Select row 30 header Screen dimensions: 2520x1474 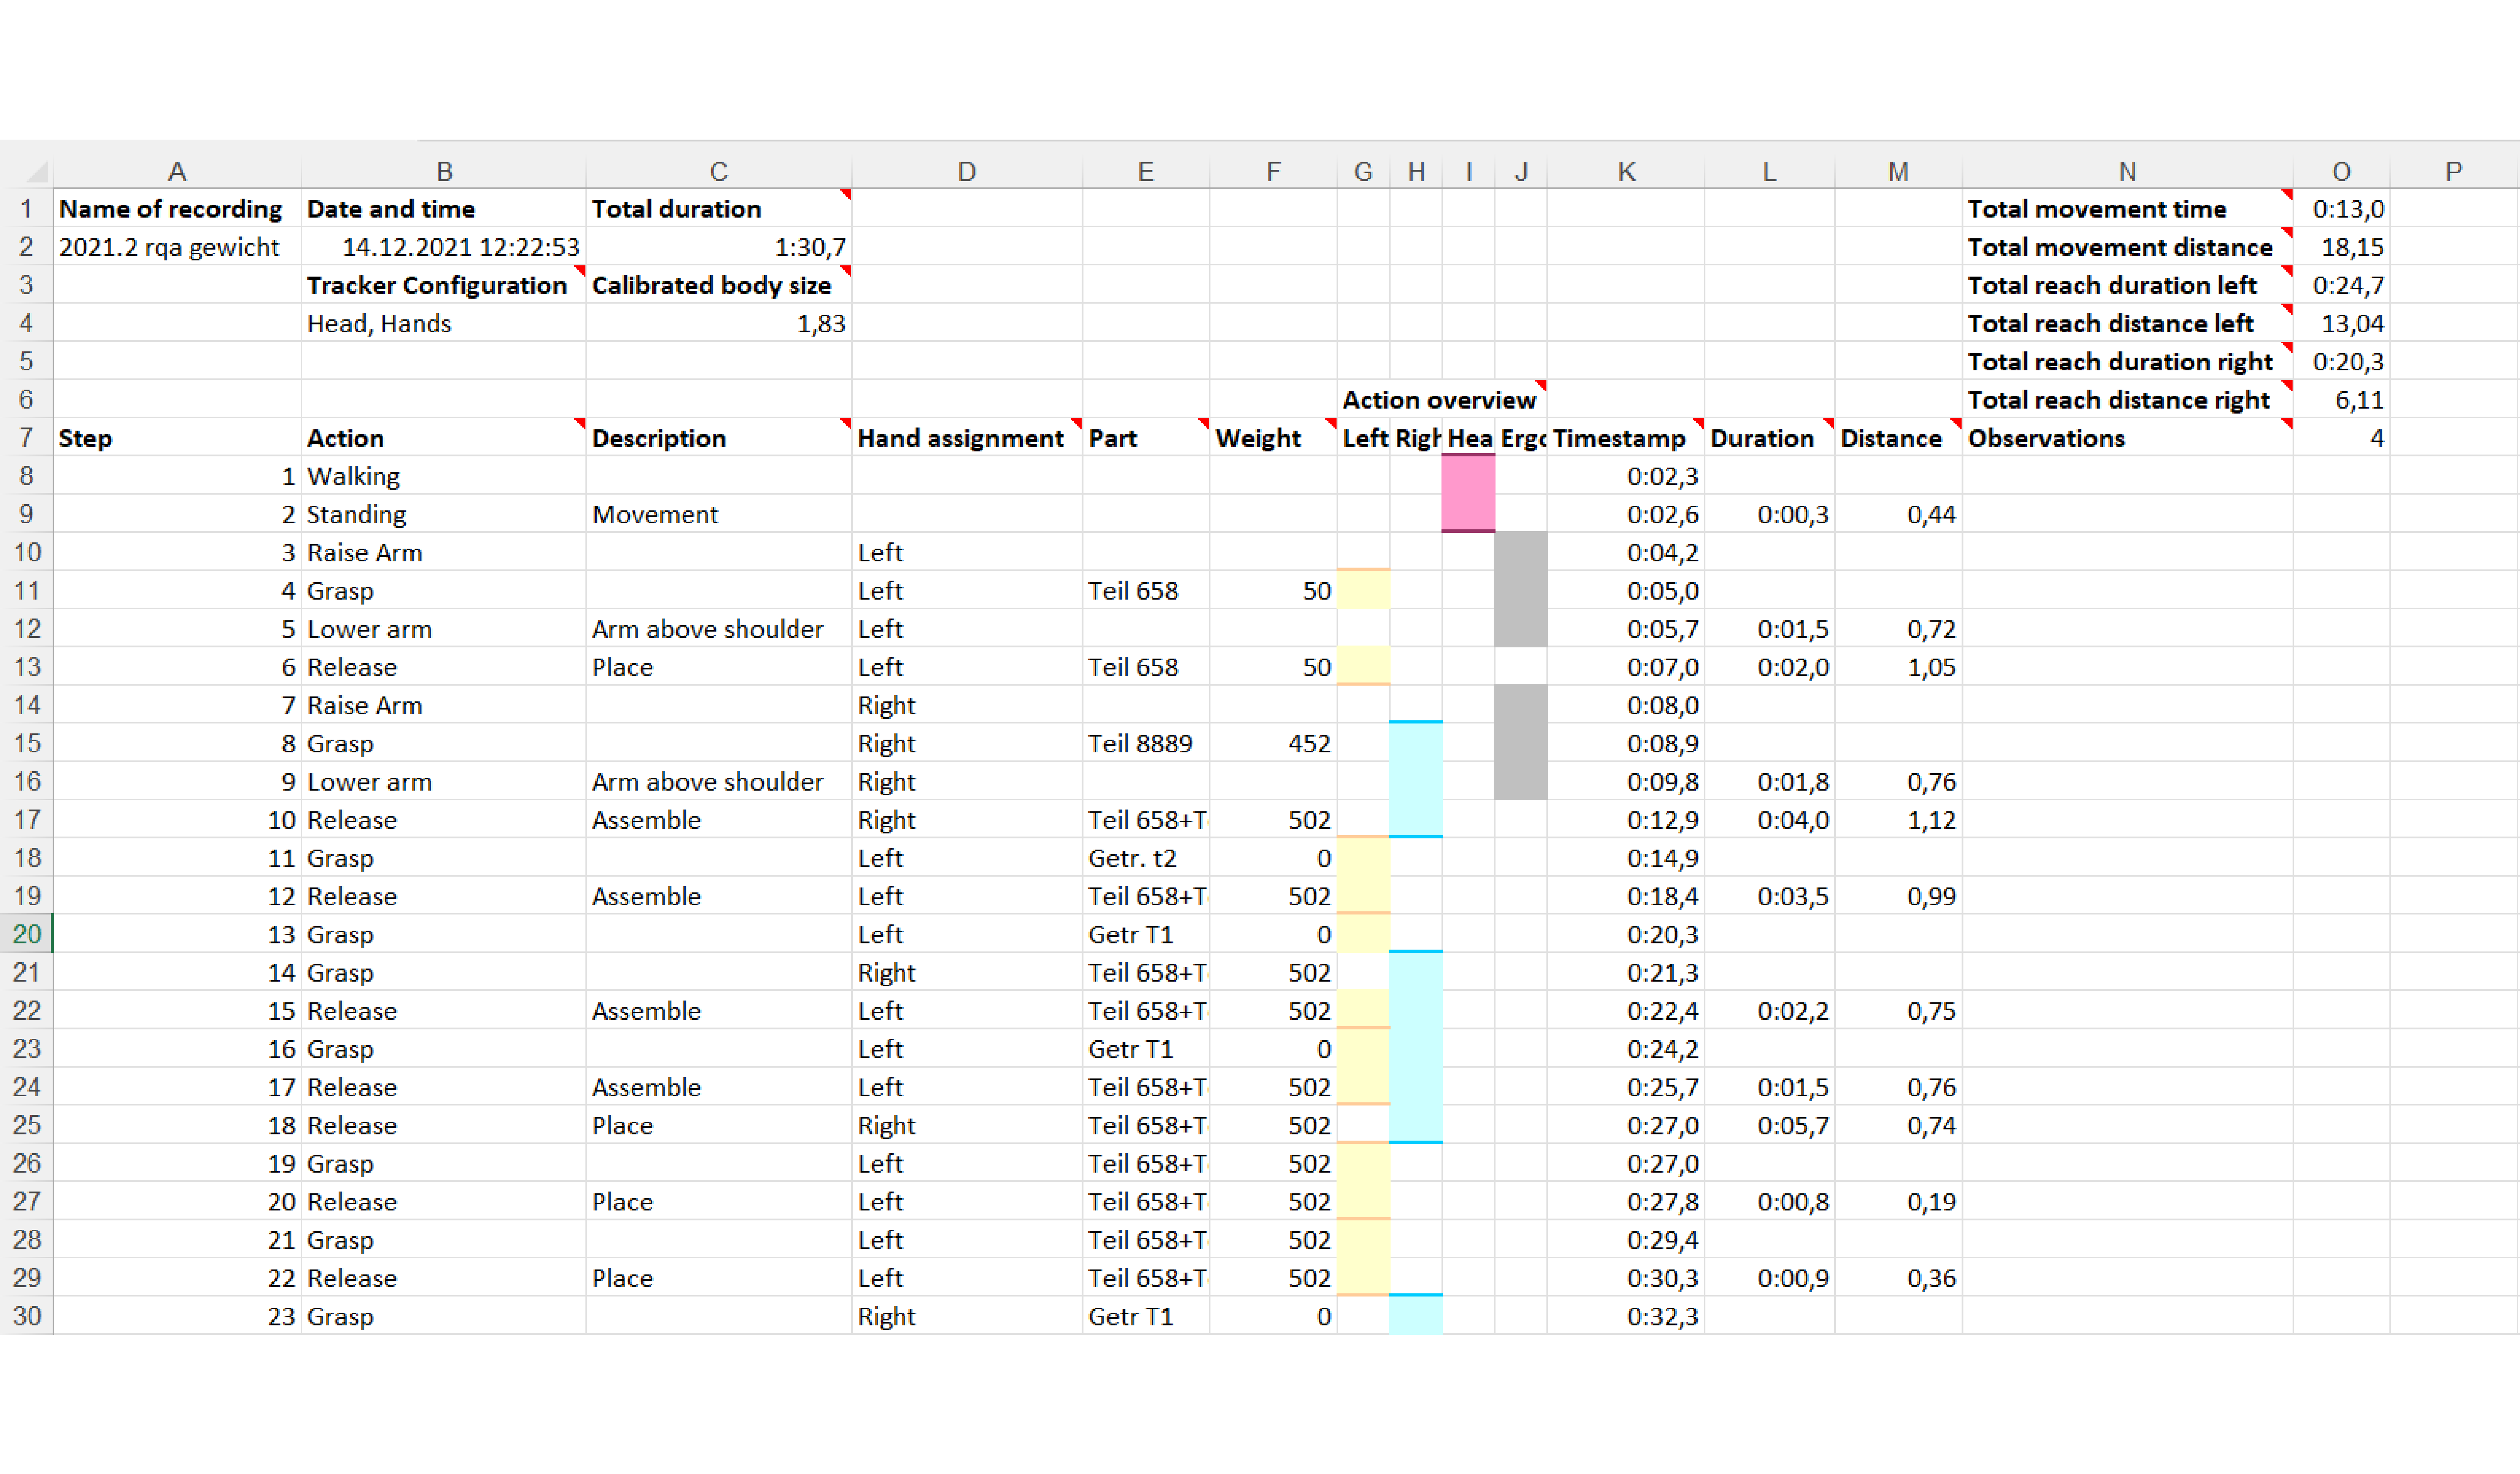coord(27,1316)
